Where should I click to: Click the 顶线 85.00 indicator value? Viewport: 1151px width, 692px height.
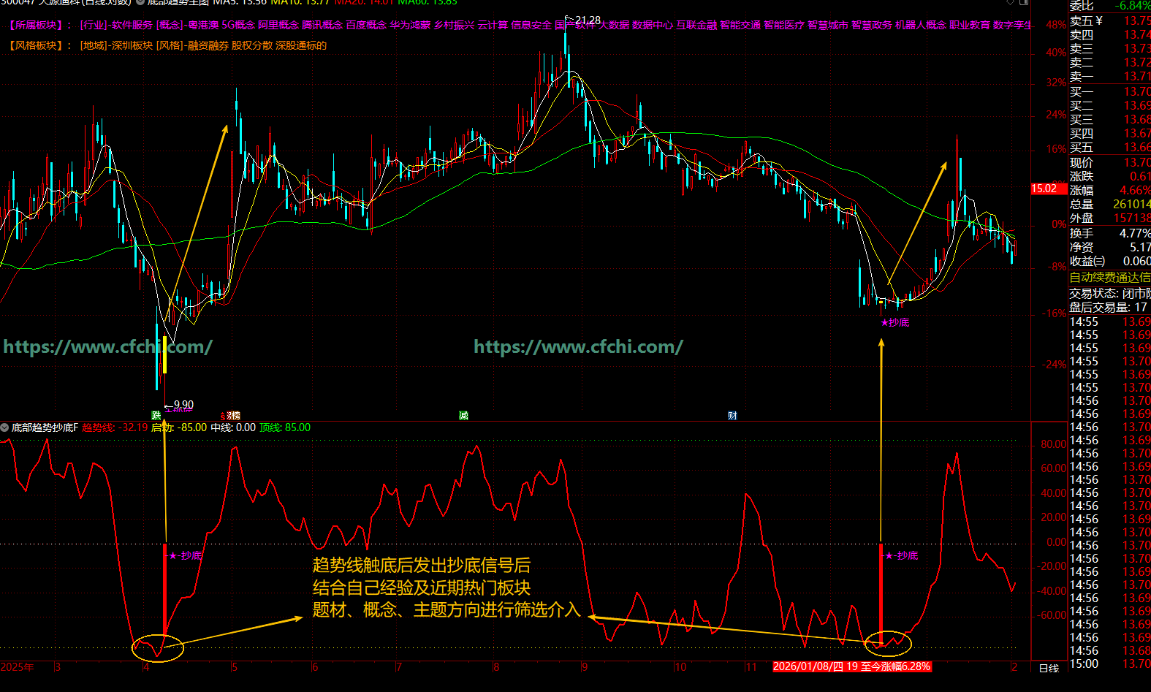[x=285, y=427]
